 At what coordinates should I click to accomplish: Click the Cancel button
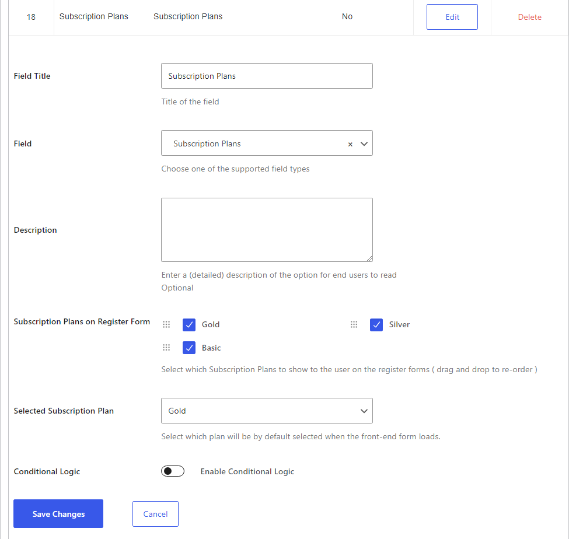(x=155, y=513)
